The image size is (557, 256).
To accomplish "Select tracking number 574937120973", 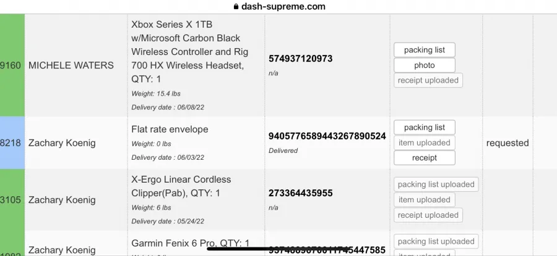I will (301, 59).
